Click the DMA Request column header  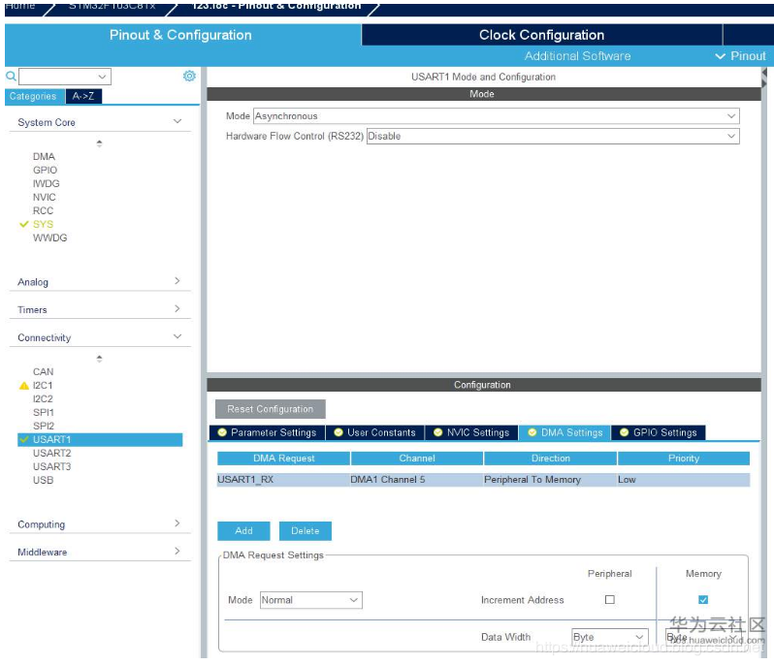[x=284, y=459]
